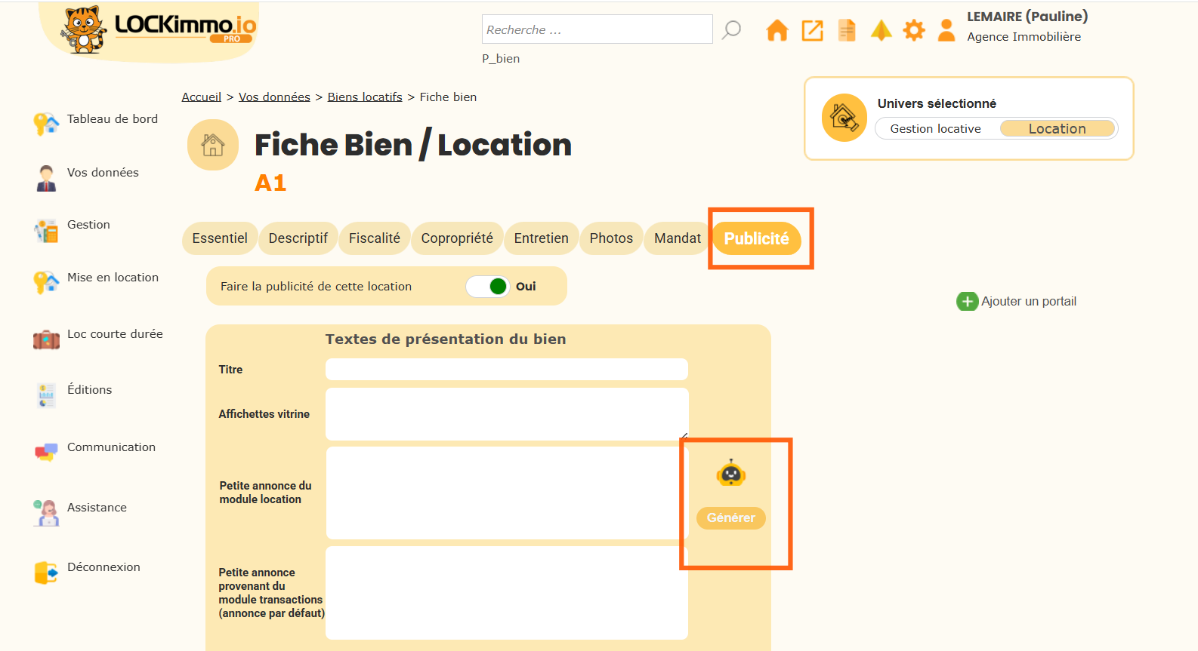Viewport: 1198px width, 651px height.
Task: Click the green plus Ajouter un portail icon
Action: point(967,302)
